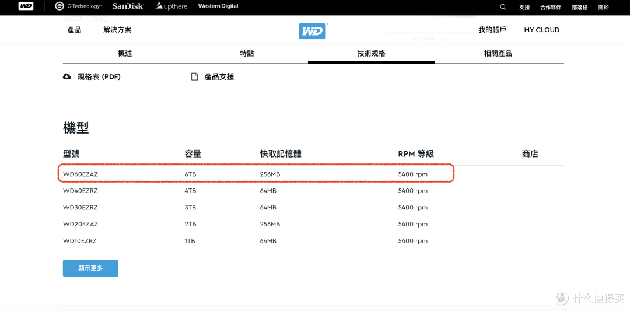Go to MY CLOUD
Image resolution: width=630 pixels, height=311 pixels.
[541, 30]
